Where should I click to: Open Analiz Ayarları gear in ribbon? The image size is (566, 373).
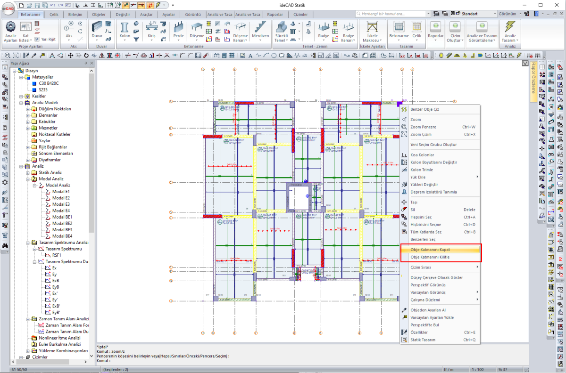pyautogui.click(x=10, y=28)
